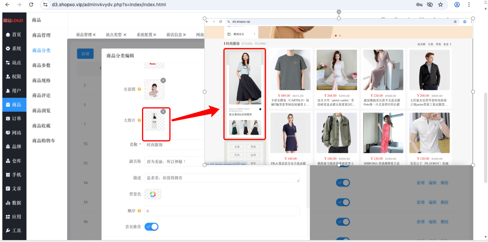Close the 站点类型 tab with its X
This screenshot has width=488, height=242.
click(x=125, y=35)
